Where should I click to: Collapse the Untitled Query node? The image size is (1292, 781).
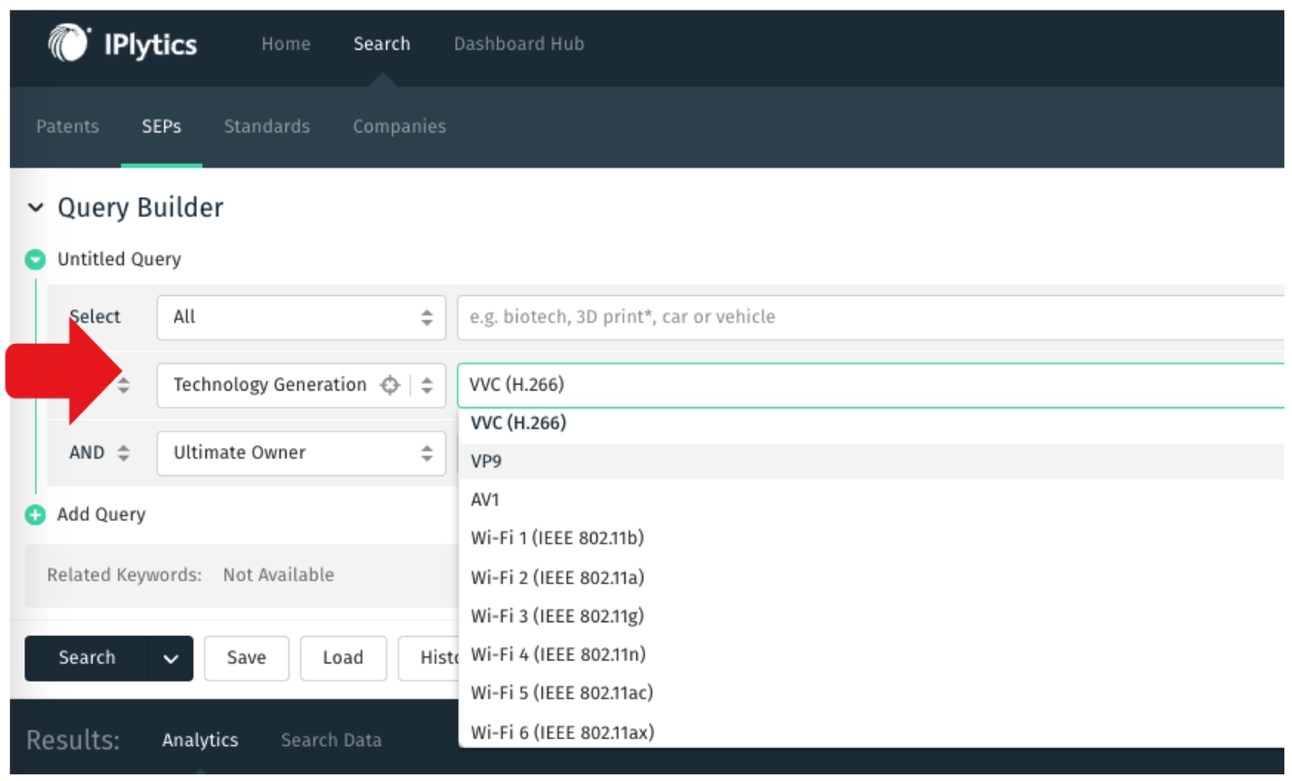(36, 259)
